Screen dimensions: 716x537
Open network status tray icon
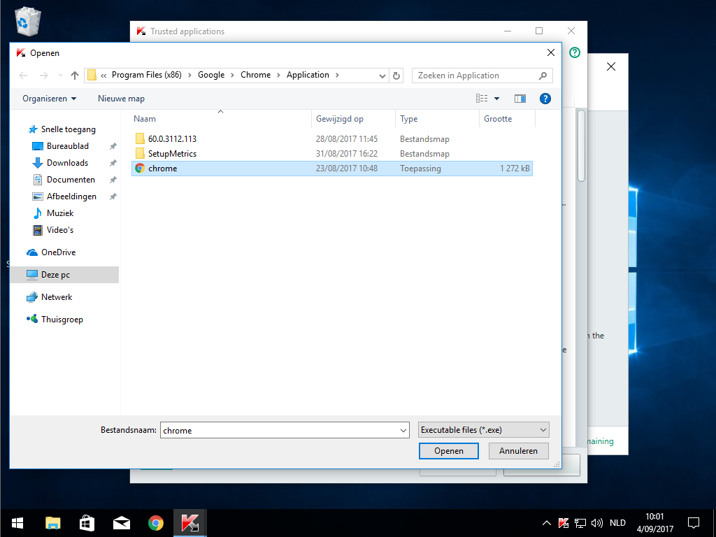pos(580,523)
